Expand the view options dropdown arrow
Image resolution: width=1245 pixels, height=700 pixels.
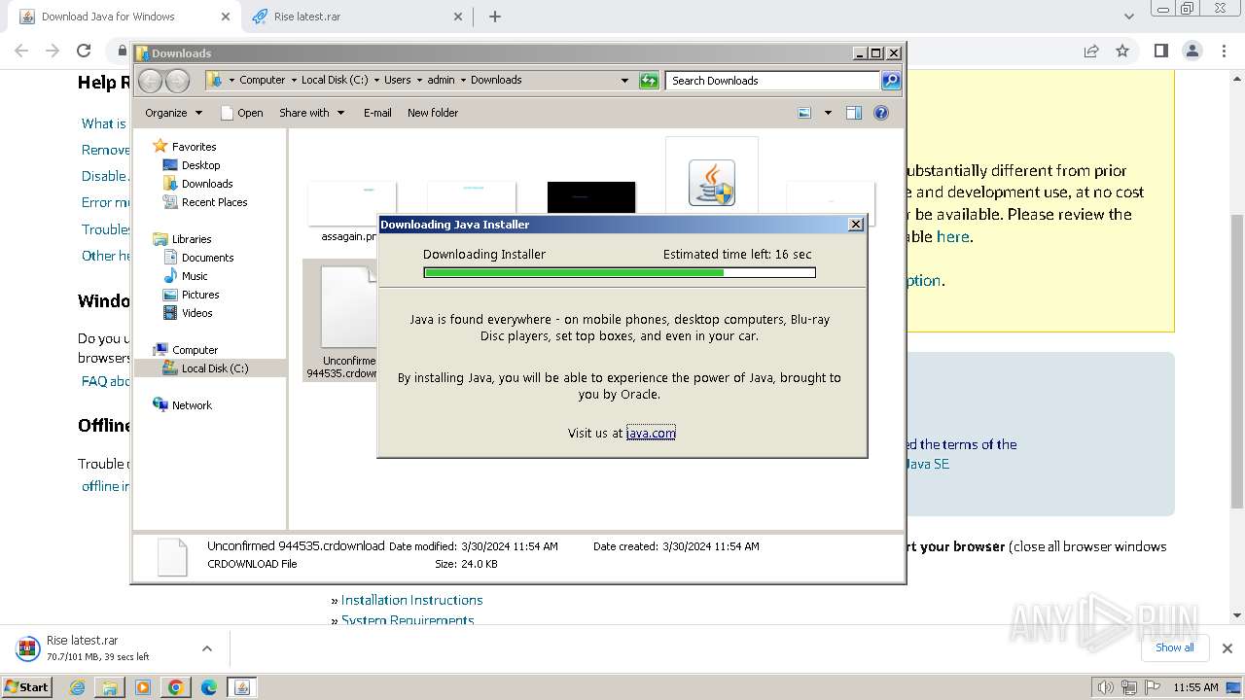[828, 113]
